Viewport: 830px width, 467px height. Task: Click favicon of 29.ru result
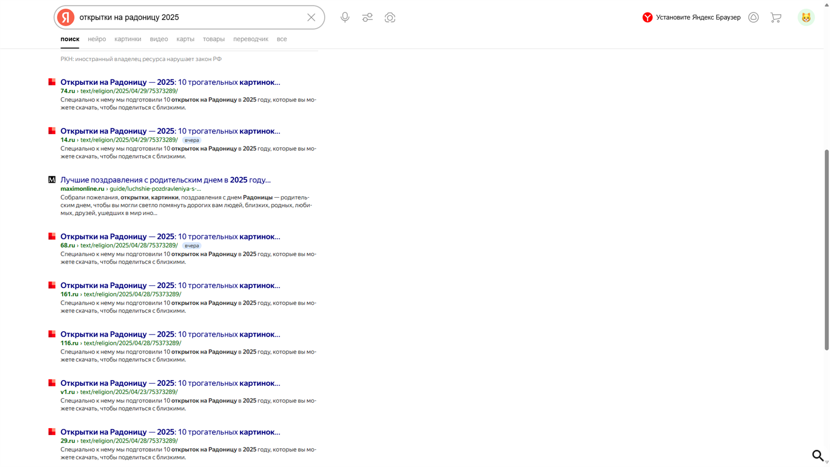pyautogui.click(x=52, y=431)
